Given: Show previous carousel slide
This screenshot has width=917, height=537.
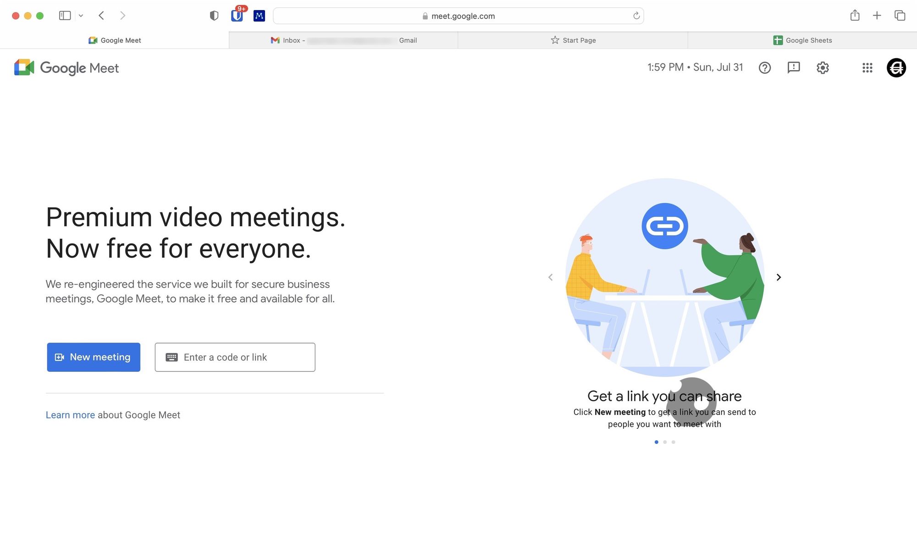Looking at the screenshot, I should click(x=550, y=277).
